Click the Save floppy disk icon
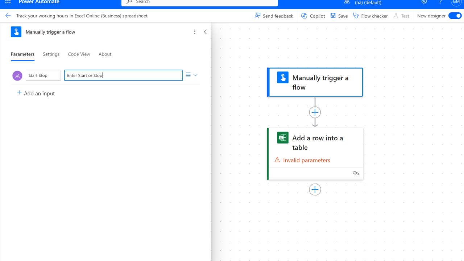Screen dimensions: 464x261 tap(333, 16)
